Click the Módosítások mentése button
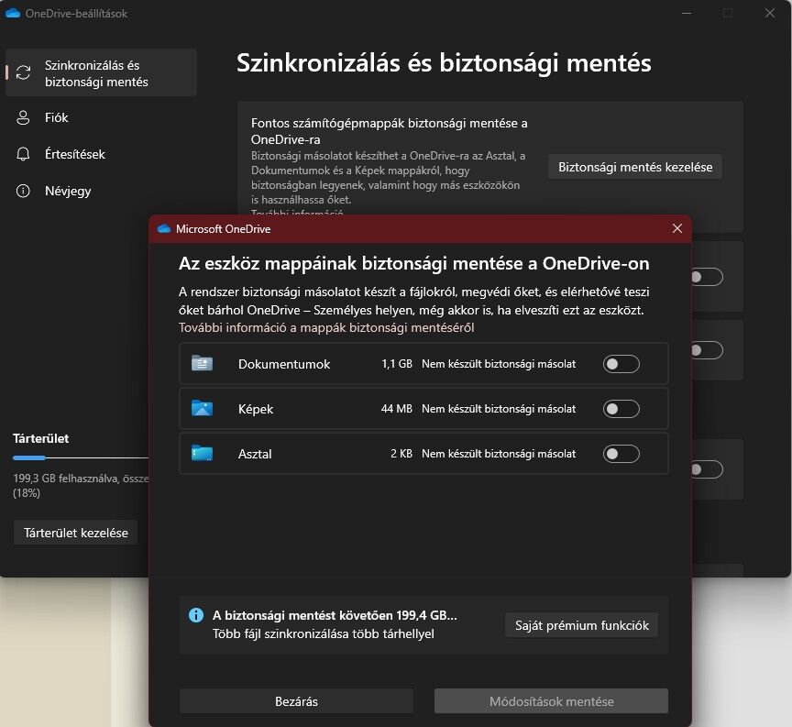Viewport: 792px width, 727px height. (x=551, y=701)
